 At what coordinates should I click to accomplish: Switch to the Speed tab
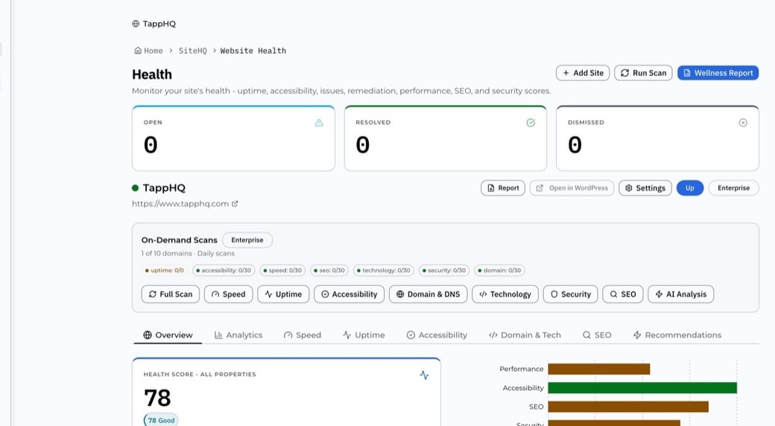303,335
